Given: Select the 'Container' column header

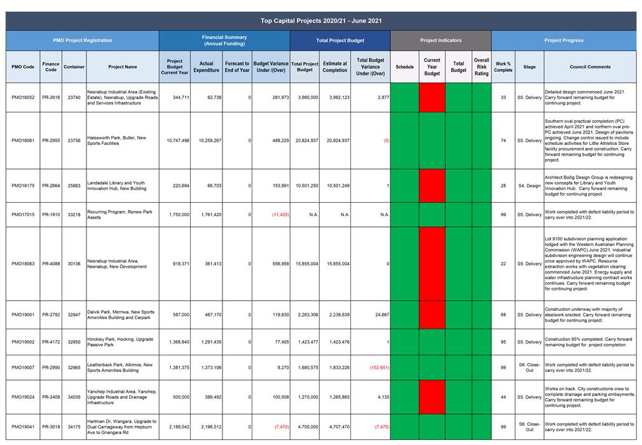Looking at the screenshot, I should pos(74,67).
